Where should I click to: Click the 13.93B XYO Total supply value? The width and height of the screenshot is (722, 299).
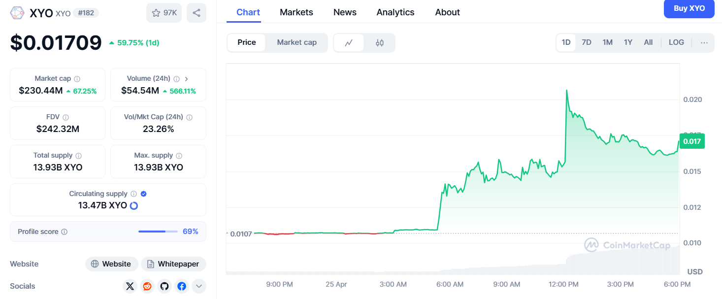58,167
